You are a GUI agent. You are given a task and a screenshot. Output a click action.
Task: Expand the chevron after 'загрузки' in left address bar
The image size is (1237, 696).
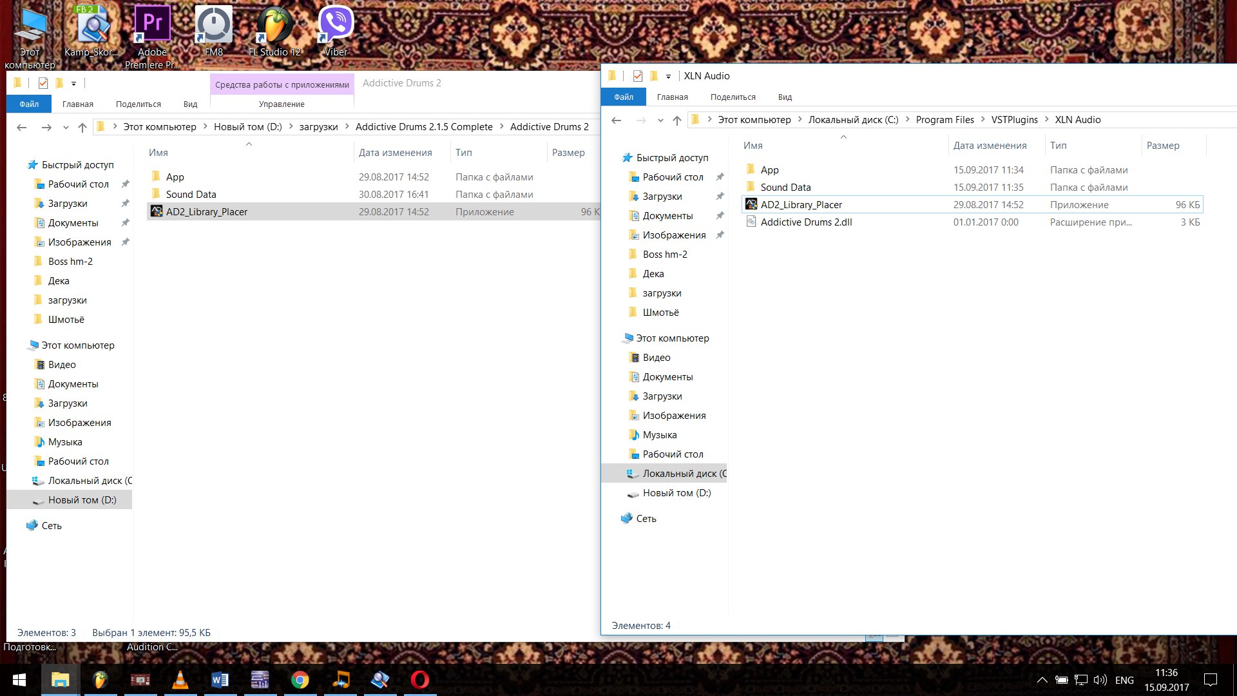(347, 127)
